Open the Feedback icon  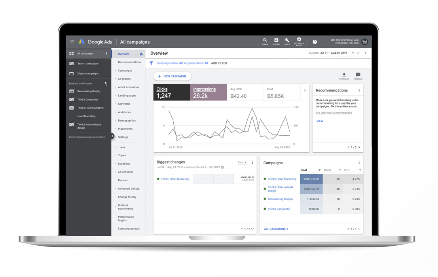point(358,76)
